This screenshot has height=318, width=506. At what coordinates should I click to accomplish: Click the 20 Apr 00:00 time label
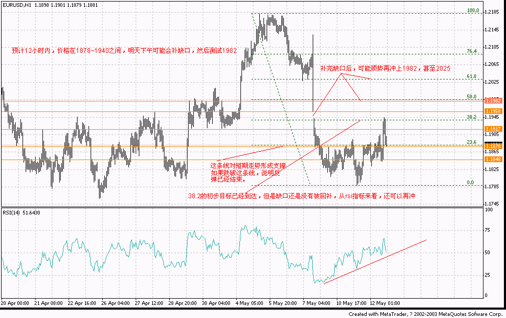[15, 303]
